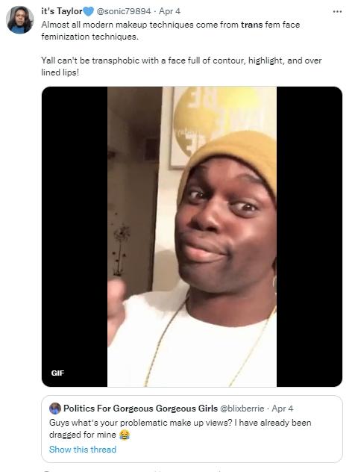The image size is (352, 472).
Task: Click it's Taylor's profile avatar
Action: pyautogui.click(x=20, y=19)
